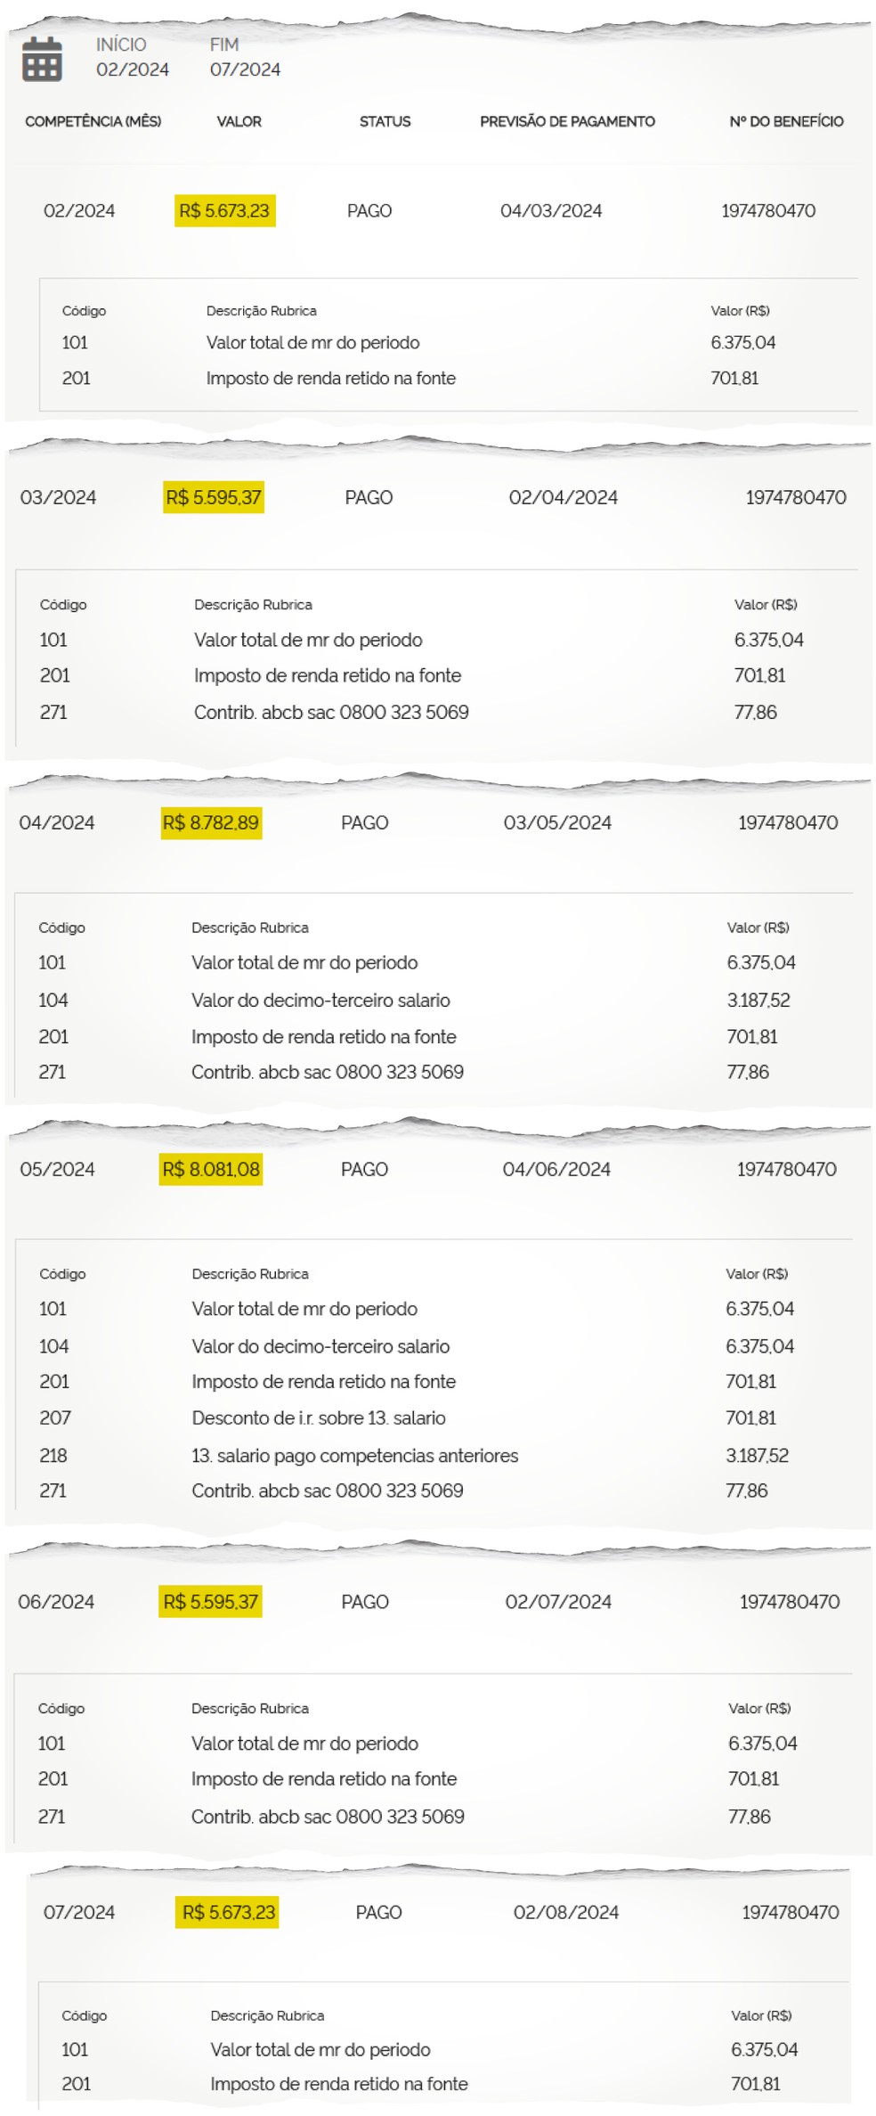Click the 07/2024 competência label

click(79, 1912)
